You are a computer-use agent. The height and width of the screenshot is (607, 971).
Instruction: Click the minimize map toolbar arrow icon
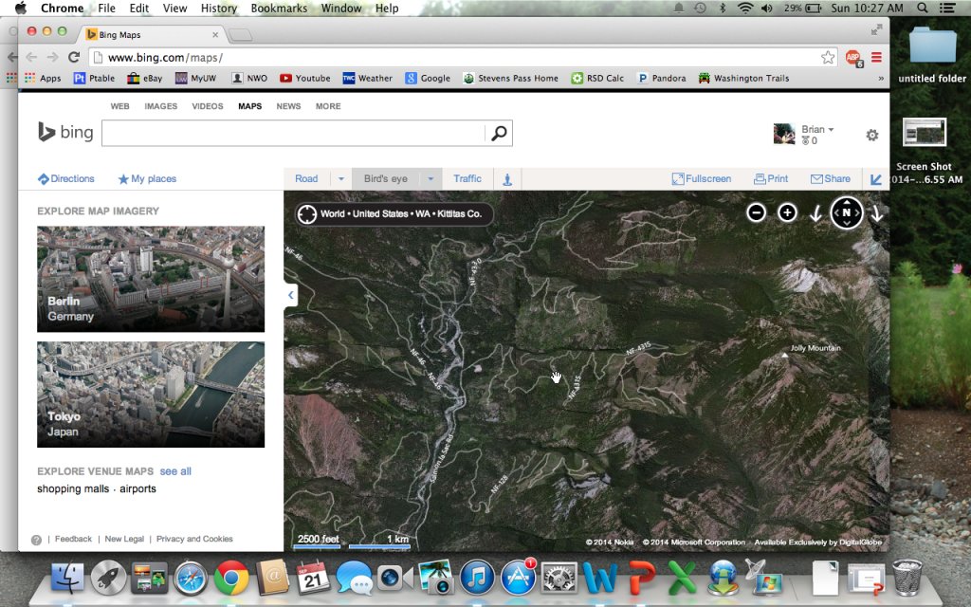tap(875, 179)
